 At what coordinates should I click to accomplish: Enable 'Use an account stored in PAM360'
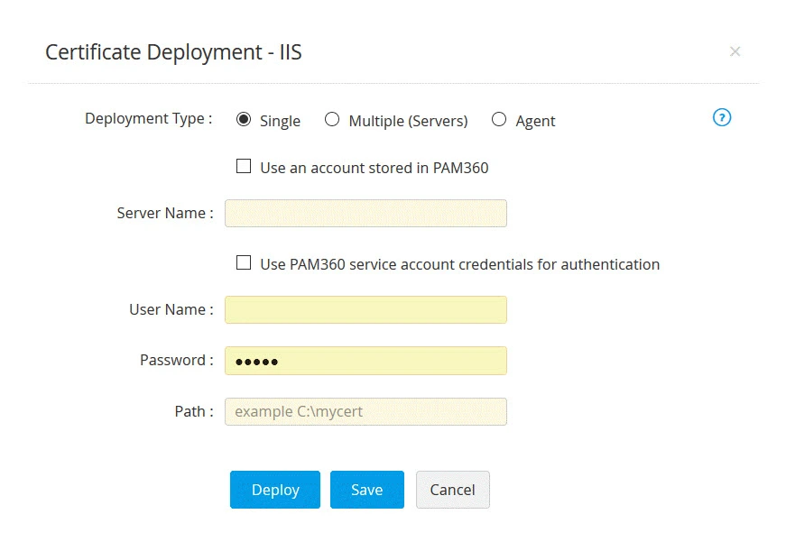(244, 166)
